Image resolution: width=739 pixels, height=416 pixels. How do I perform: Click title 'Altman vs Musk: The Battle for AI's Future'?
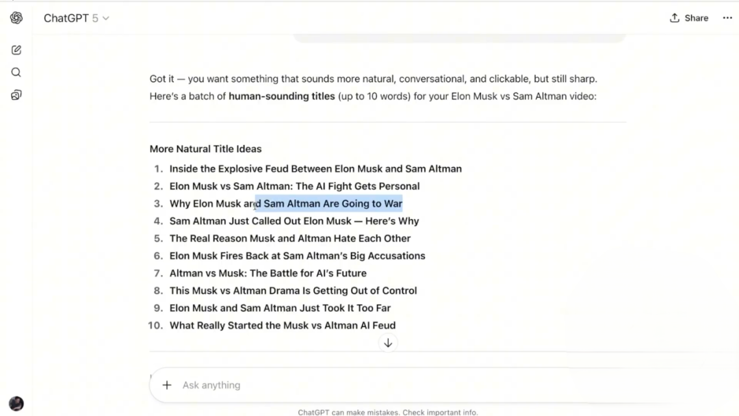tap(268, 274)
